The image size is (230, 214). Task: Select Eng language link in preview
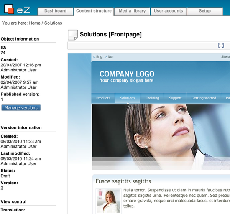click(99, 57)
